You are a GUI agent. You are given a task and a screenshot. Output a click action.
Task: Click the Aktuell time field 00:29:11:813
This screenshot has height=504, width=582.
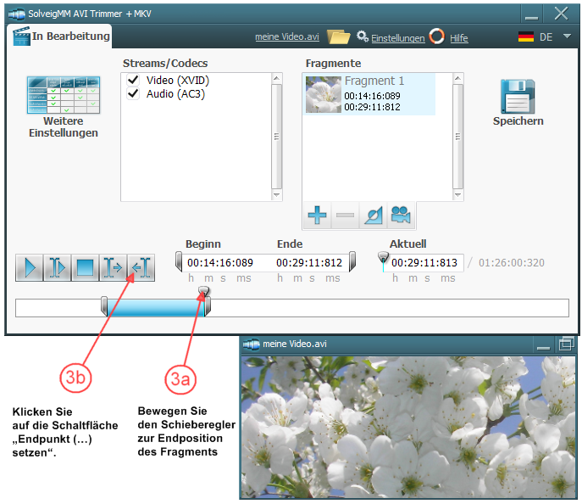click(x=424, y=263)
